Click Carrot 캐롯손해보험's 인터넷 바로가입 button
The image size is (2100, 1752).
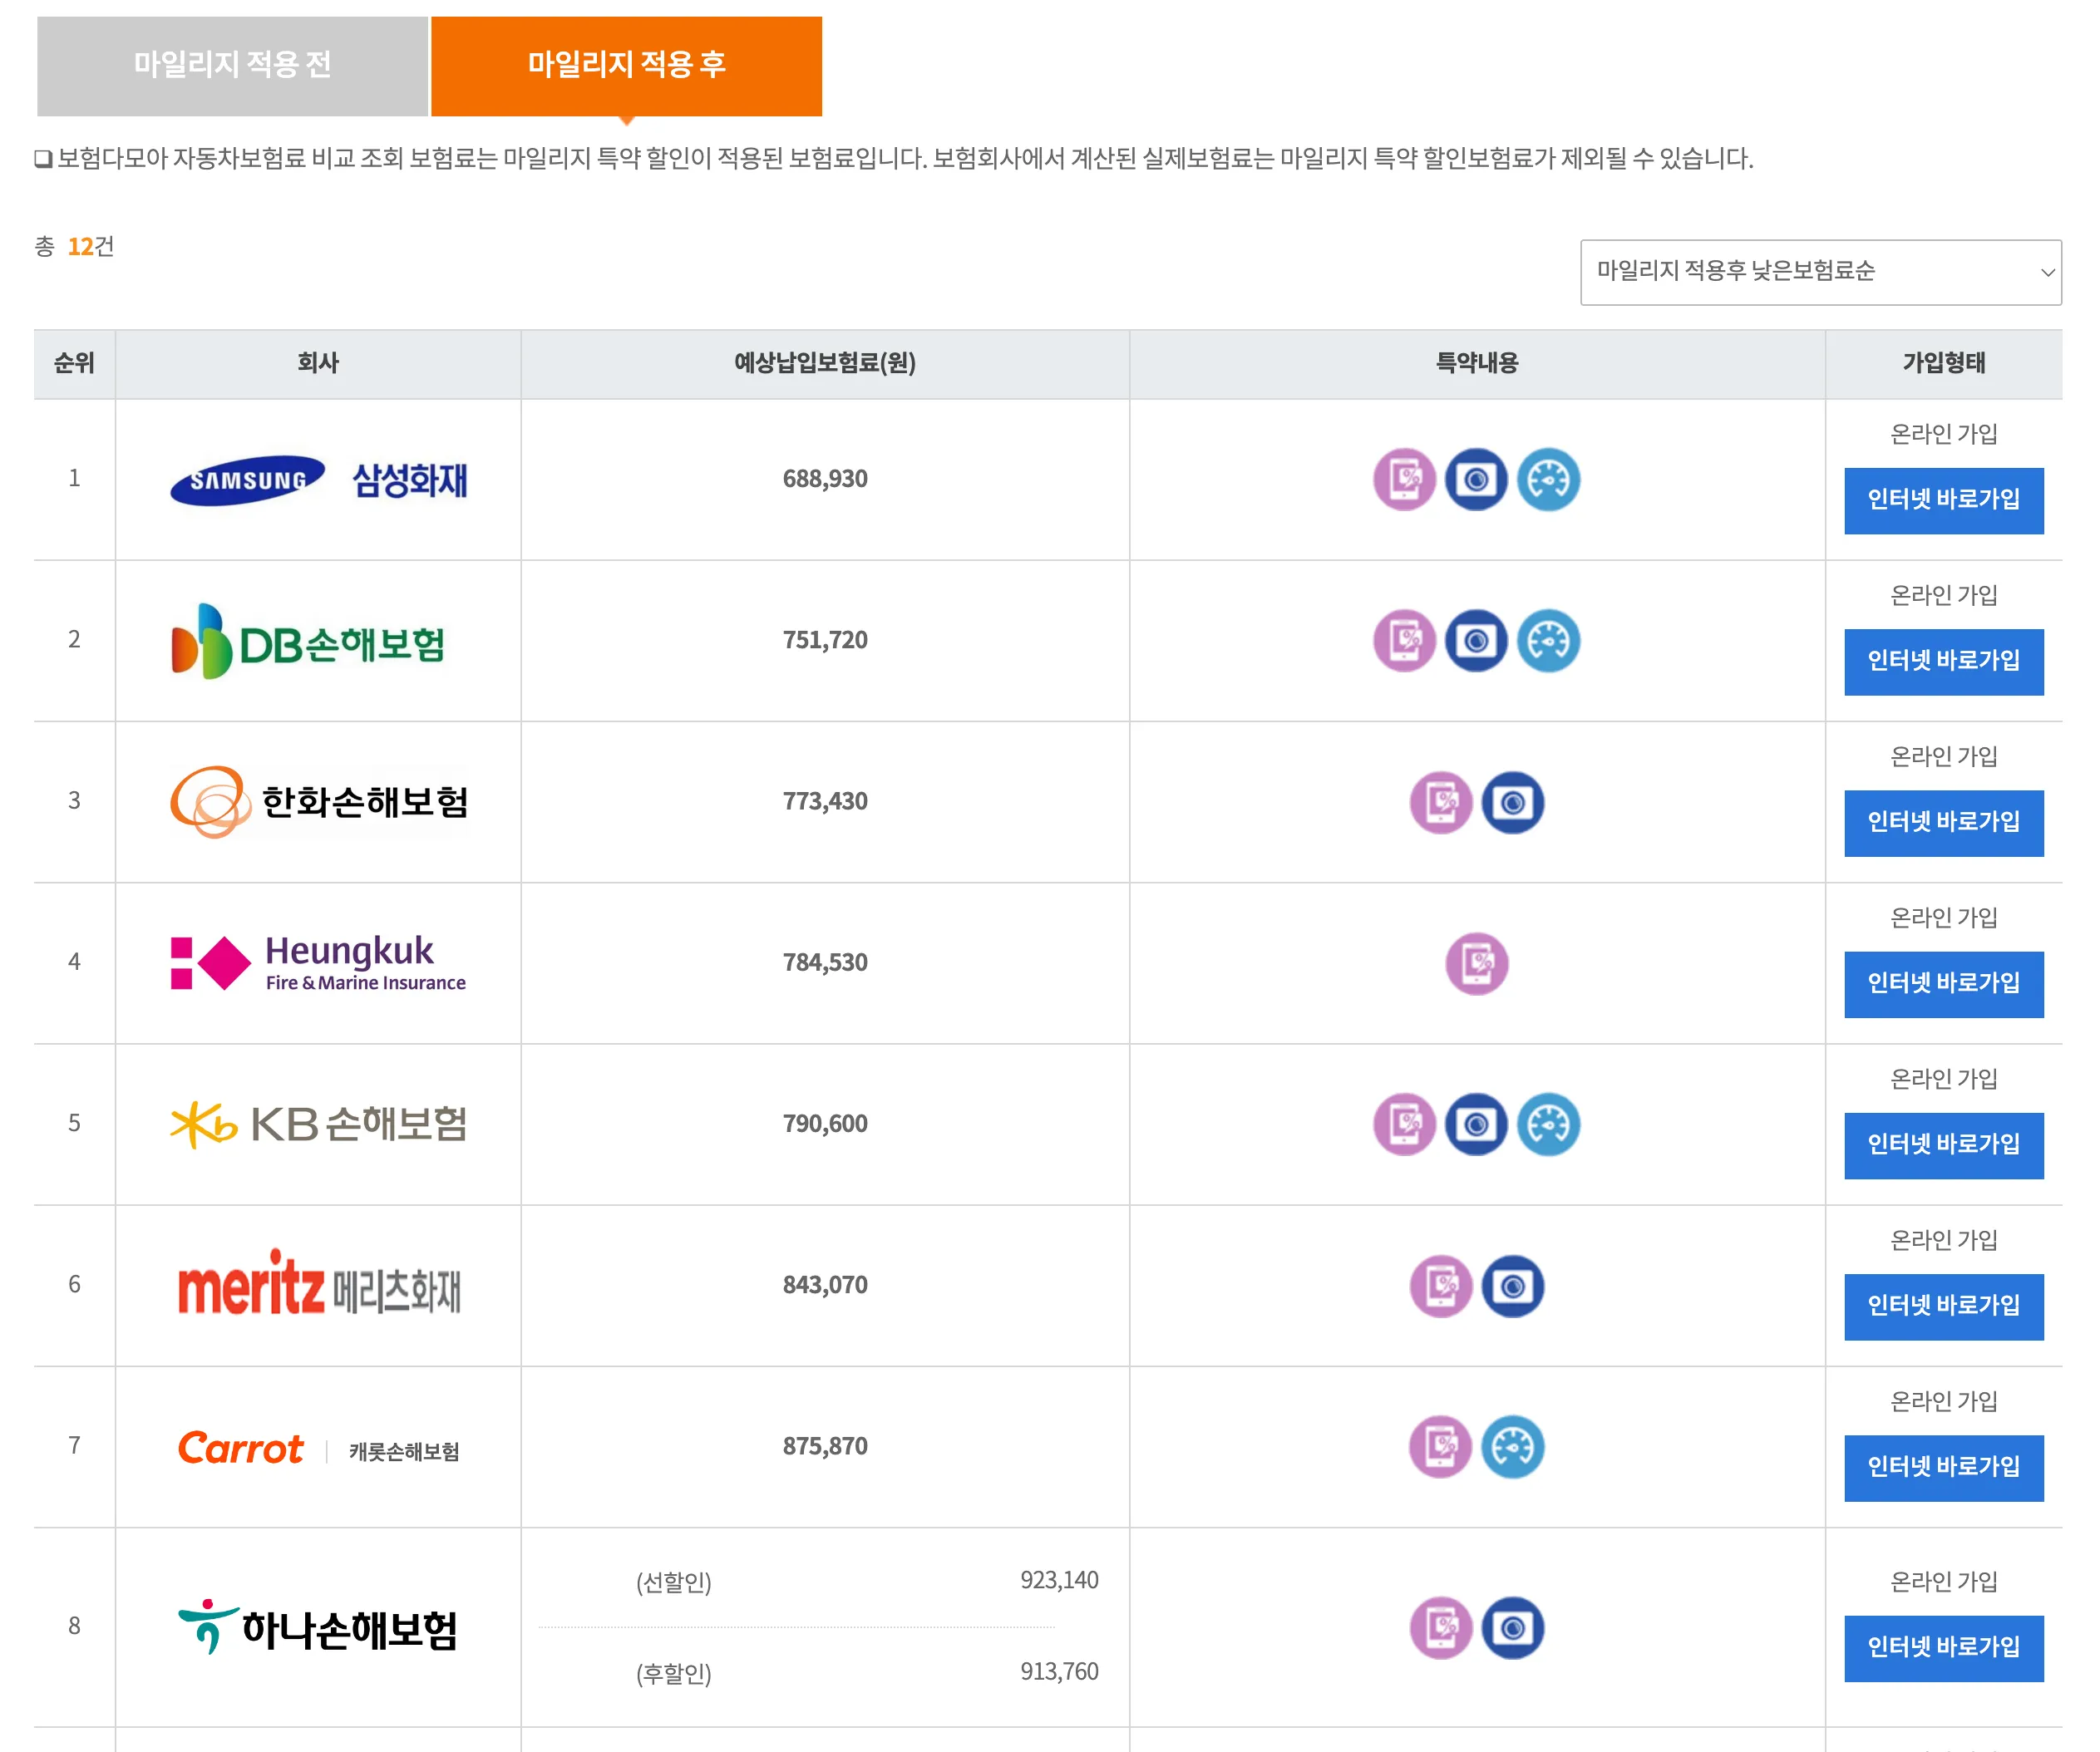pos(1943,1468)
